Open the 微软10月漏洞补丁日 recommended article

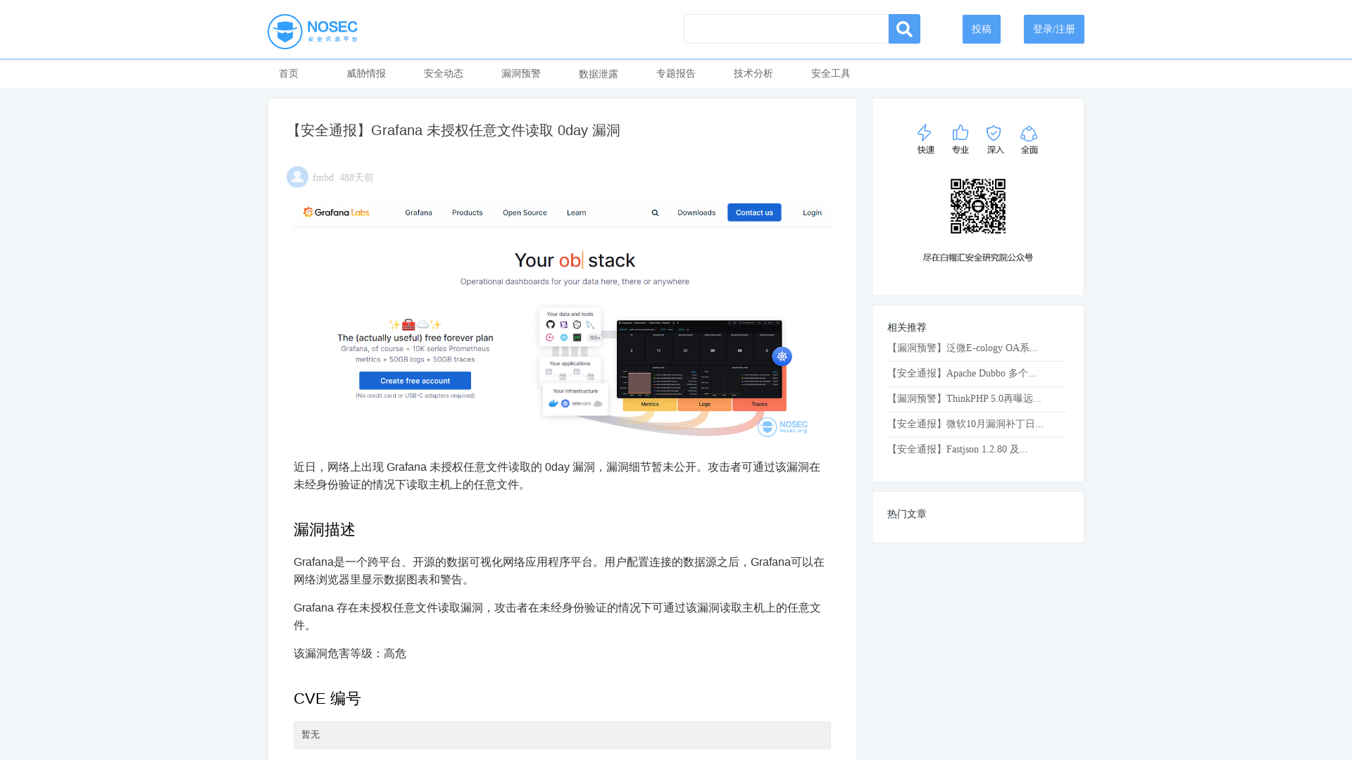tap(965, 424)
